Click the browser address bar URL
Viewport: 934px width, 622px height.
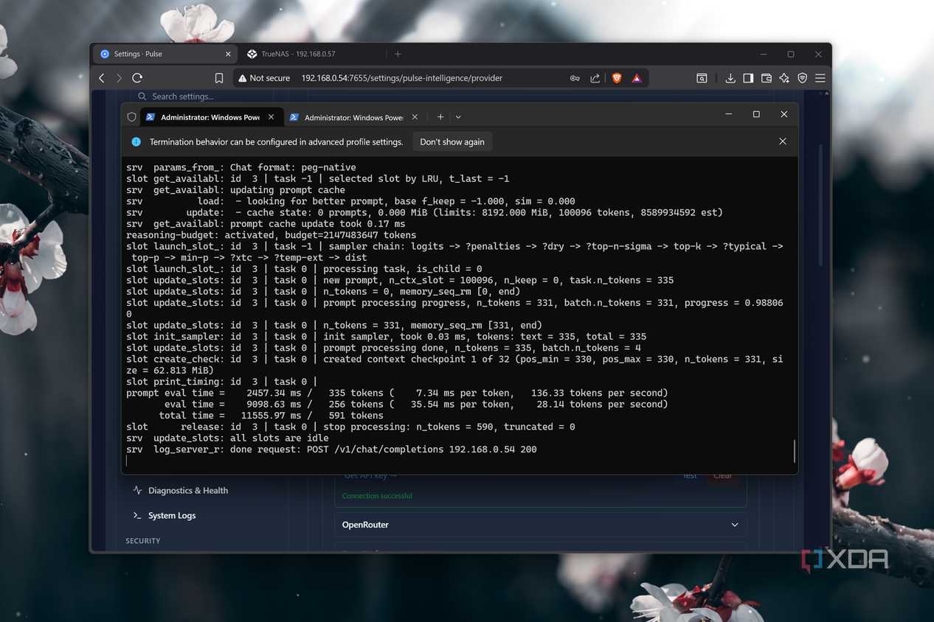(401, 78)
